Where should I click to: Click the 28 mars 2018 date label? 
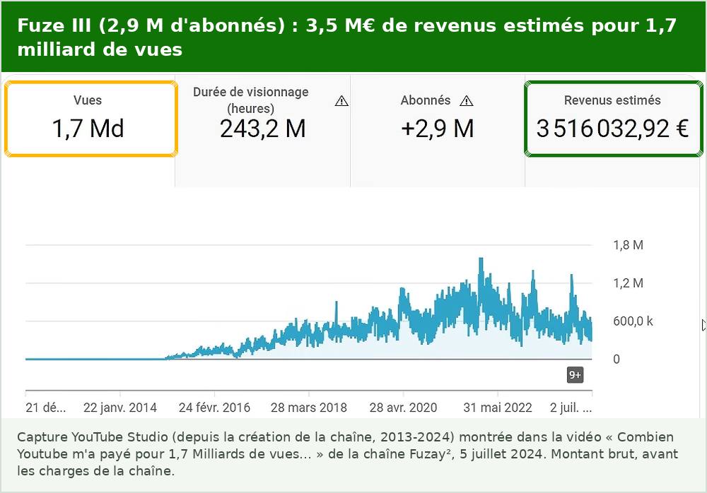point(309,408)
